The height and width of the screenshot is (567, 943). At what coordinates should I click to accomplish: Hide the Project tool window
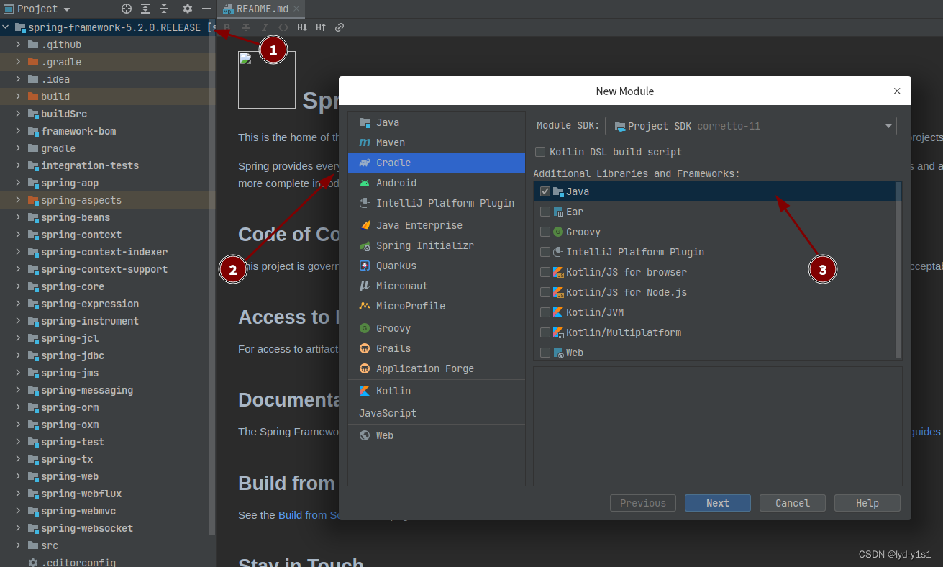[x=206, y=9]
